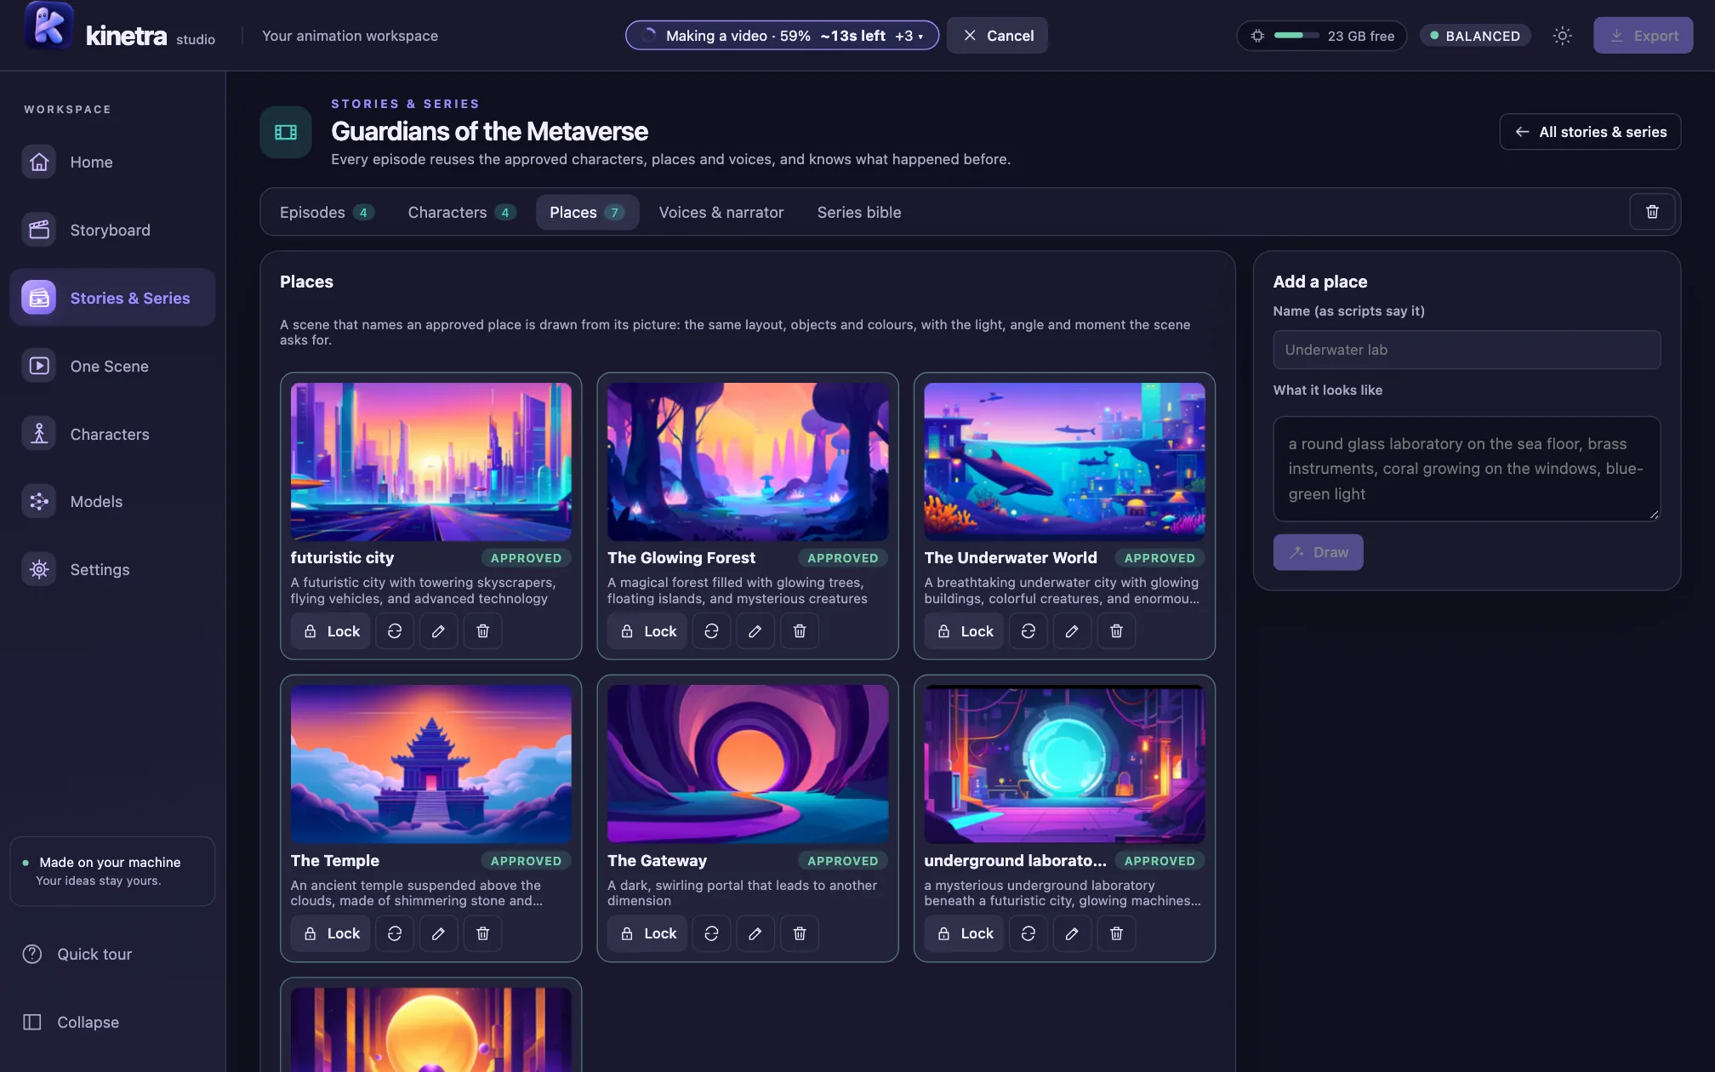Click the 23 GB free memory bar
Viewport: 1715px width, 1072px height.
coord(1321,36)
